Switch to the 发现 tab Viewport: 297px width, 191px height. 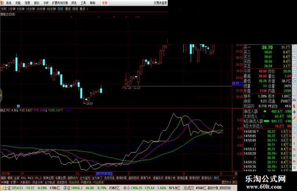(105, 3)
